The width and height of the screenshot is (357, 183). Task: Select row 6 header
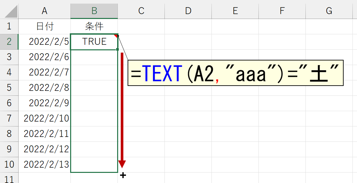(x=9, y=103)
